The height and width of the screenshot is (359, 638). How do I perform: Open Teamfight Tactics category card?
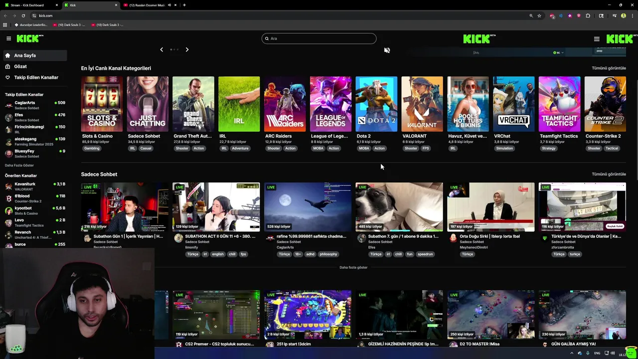(x=559, y=104)
